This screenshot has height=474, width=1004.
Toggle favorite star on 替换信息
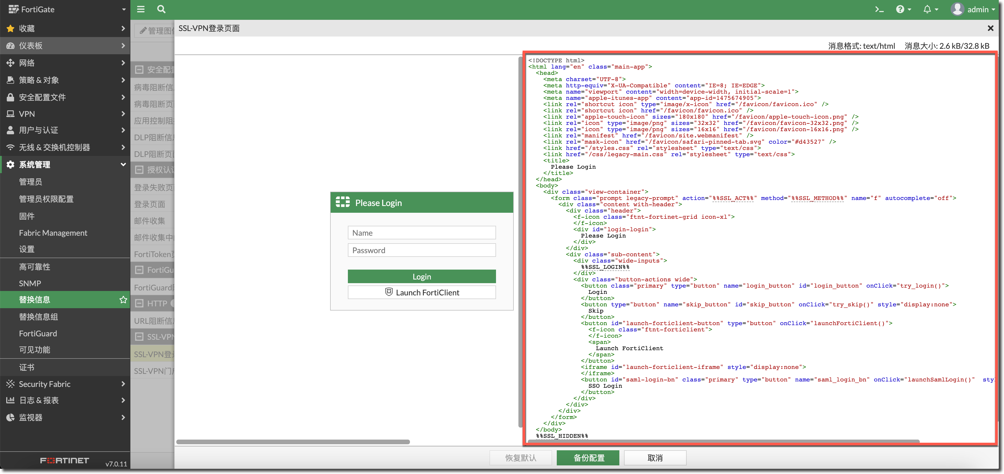pos(123,300)
